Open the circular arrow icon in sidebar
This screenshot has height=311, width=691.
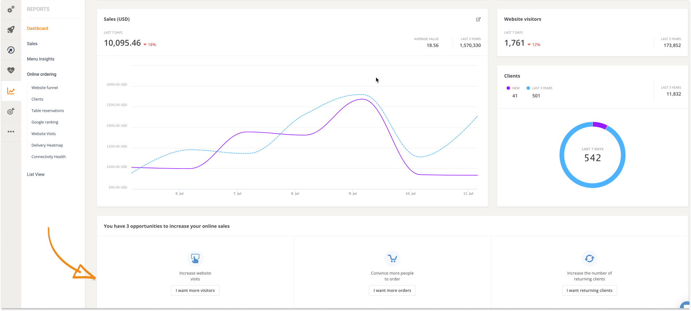[x=11, y=50]
